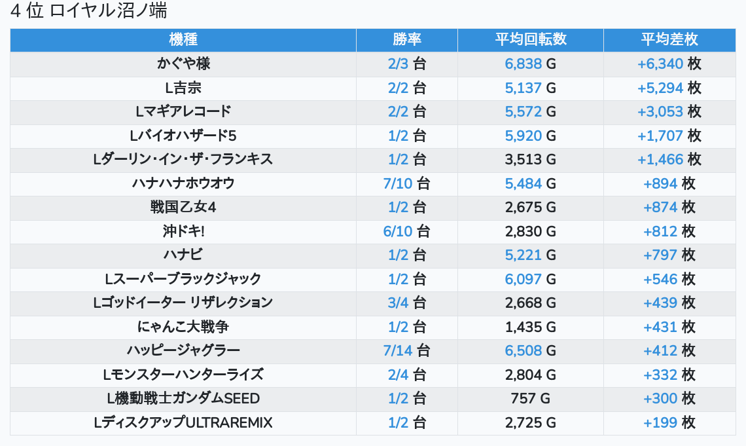Select the Lマギアレコード entry
746x446 pixels.
183,112
